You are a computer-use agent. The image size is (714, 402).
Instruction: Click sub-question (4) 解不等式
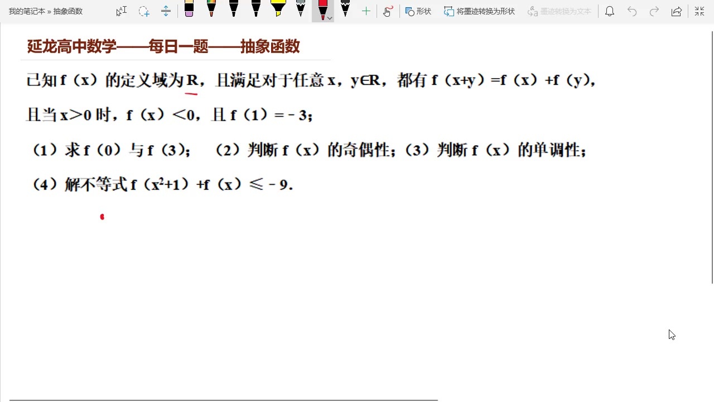pos(162,184)
